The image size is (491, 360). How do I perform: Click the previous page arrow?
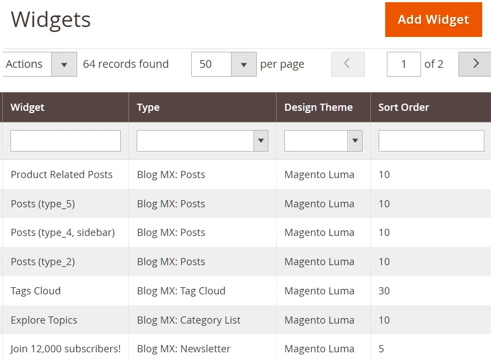347,64
